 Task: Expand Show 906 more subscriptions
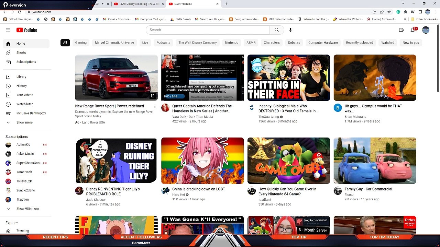pyautogui.click(x=26, y=209)
